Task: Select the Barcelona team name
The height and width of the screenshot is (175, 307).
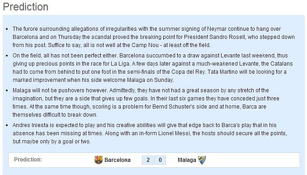Action: coord(118,160)
